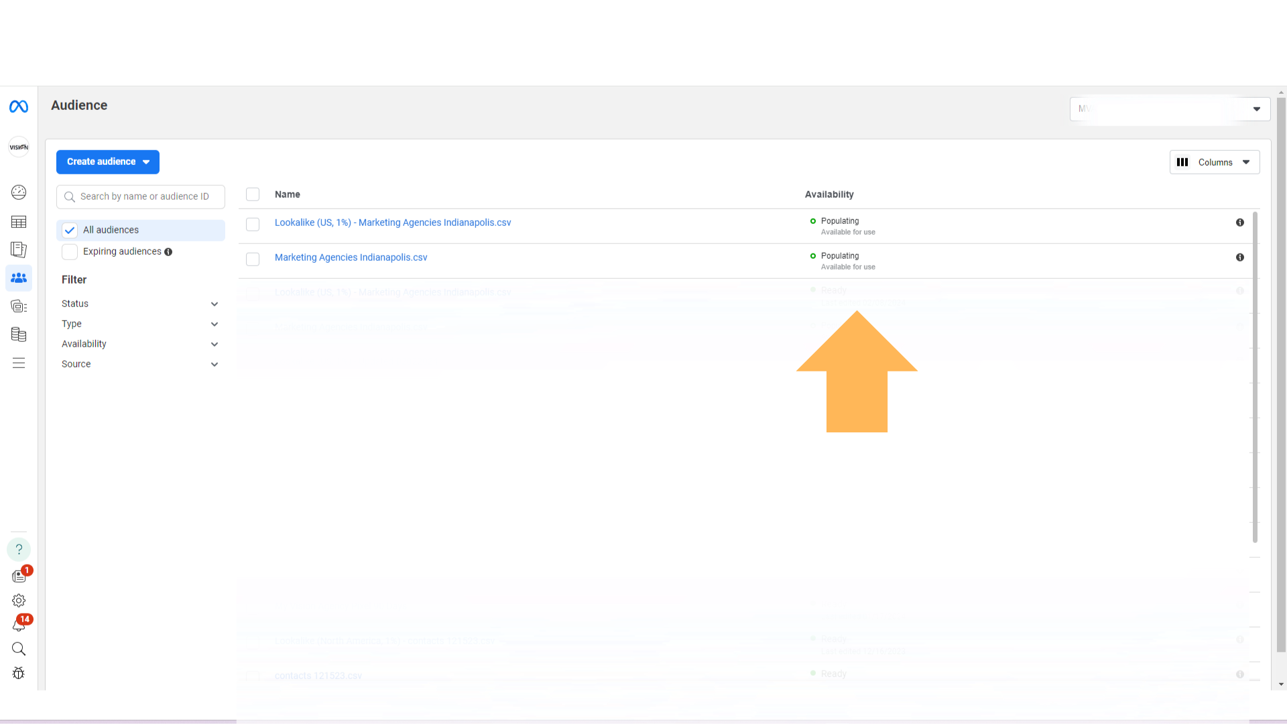Open the Audiences panel icon
1287x724 pixels.
pos(19,278)
